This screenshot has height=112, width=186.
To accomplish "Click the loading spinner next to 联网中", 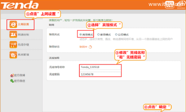I will tap(90, 47).
